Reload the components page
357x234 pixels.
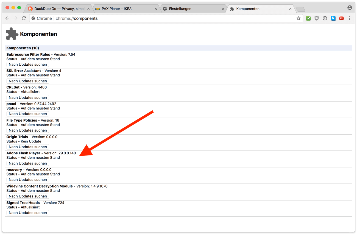(x=24, y=18)
